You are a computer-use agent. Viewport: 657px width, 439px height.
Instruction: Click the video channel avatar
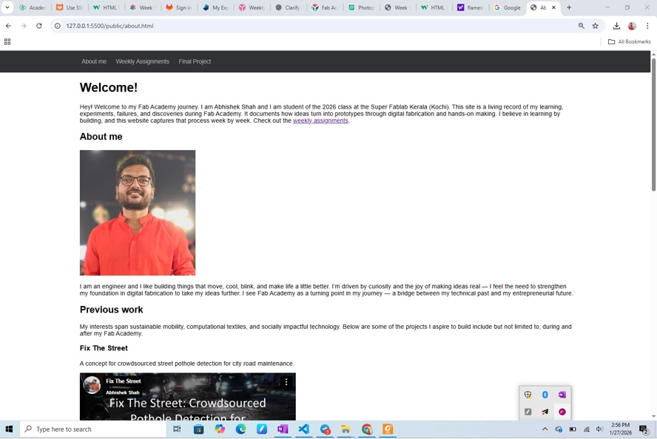click(92, 385)
